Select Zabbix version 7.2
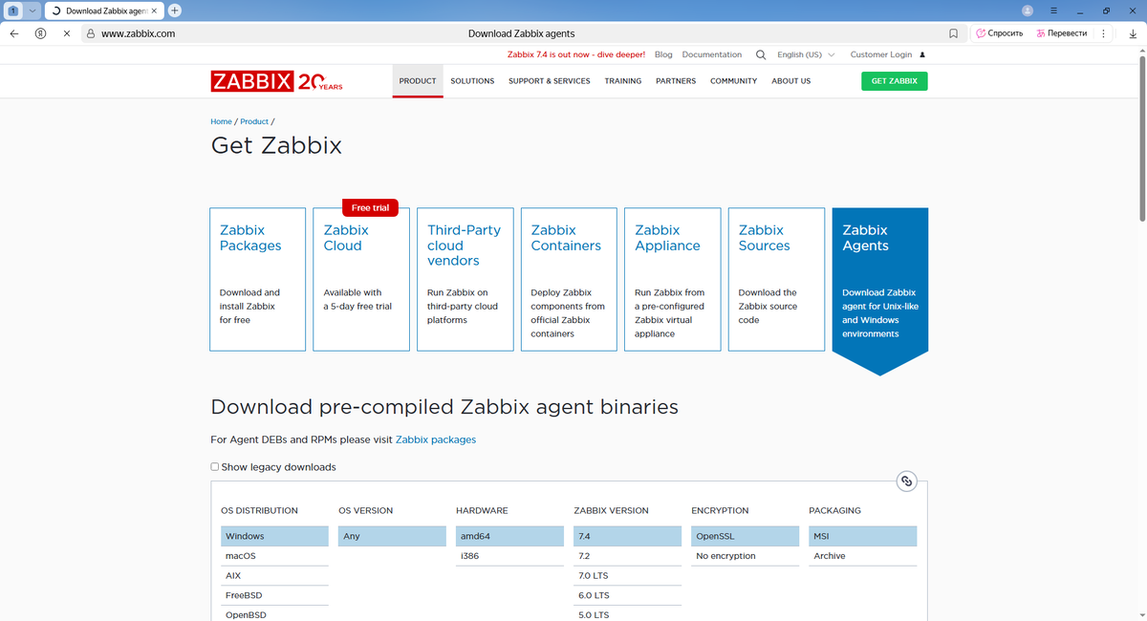Viewport: 1147px width, 621px height. pos(627,556)
